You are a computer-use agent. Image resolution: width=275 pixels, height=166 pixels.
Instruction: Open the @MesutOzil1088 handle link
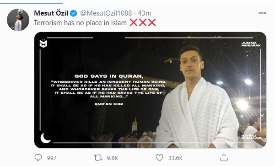pos(106,13)
